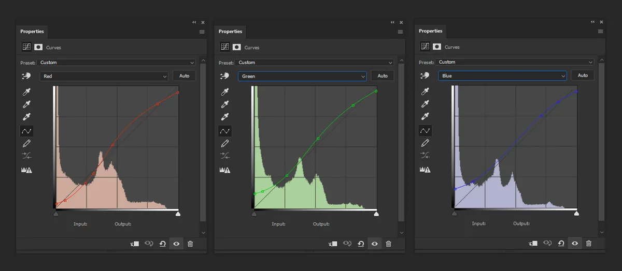Toggle layer visibility eye in Blue panel
The height and width of the screenshot is (271, 622).
575,243
